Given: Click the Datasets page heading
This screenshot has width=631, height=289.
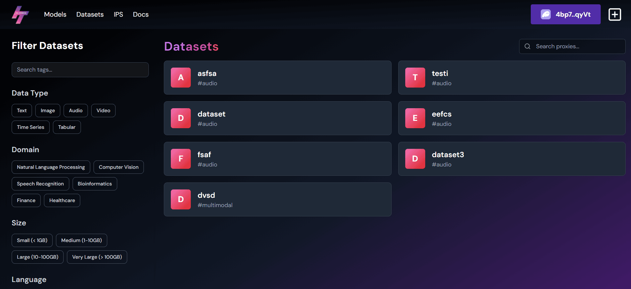Looking at the screenshot, I should click(191, 46).
